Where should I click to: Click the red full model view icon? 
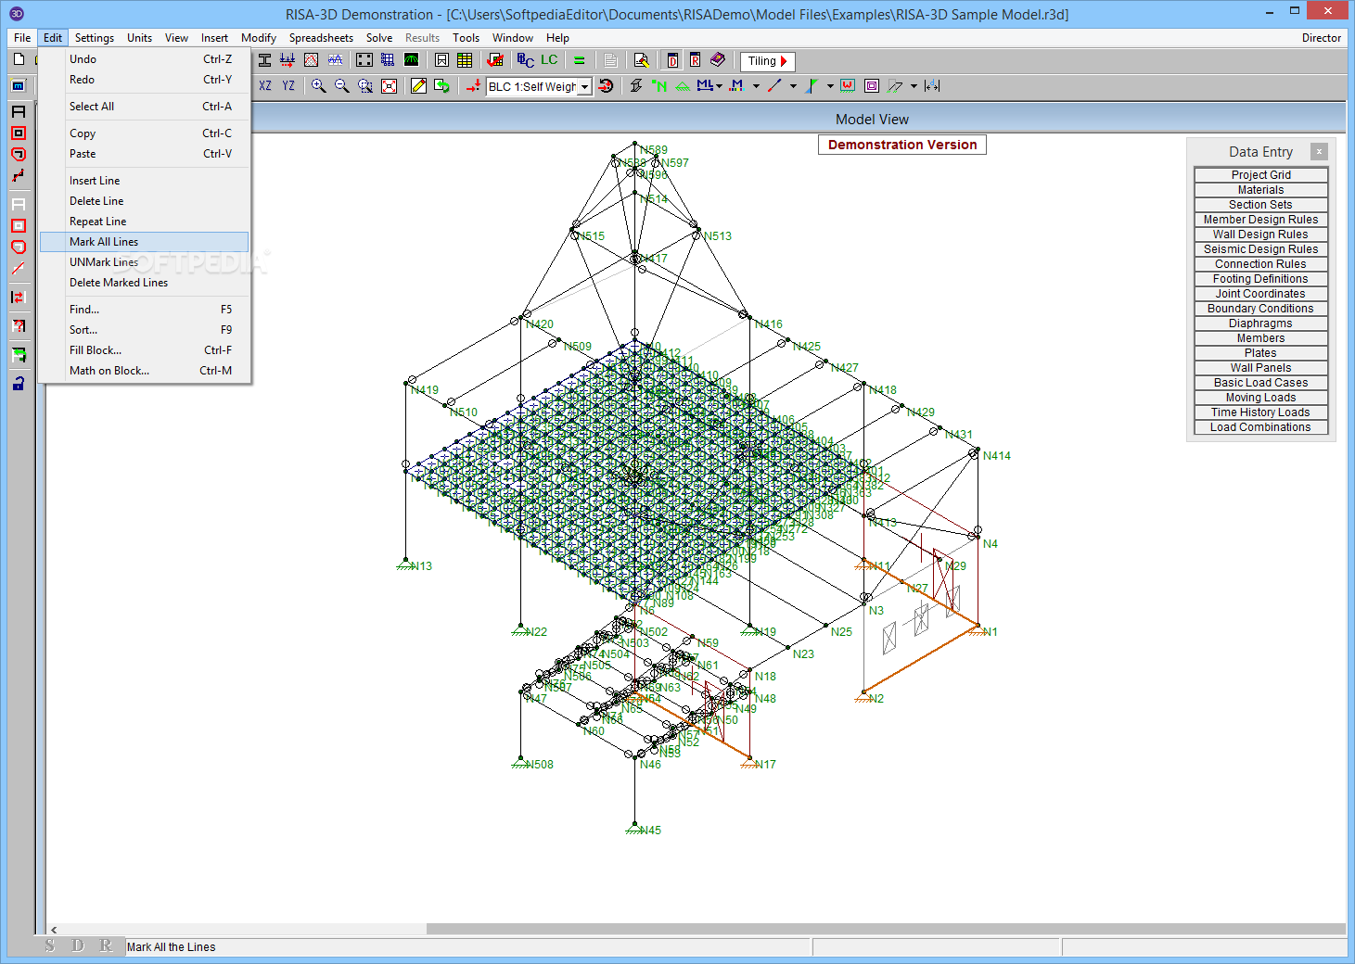pyautogui.click(x=390, y=86)
